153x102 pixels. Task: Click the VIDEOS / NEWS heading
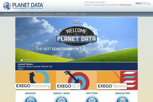point(61,93)
